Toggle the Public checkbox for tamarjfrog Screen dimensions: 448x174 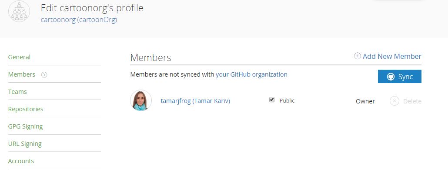click(272, 100)
